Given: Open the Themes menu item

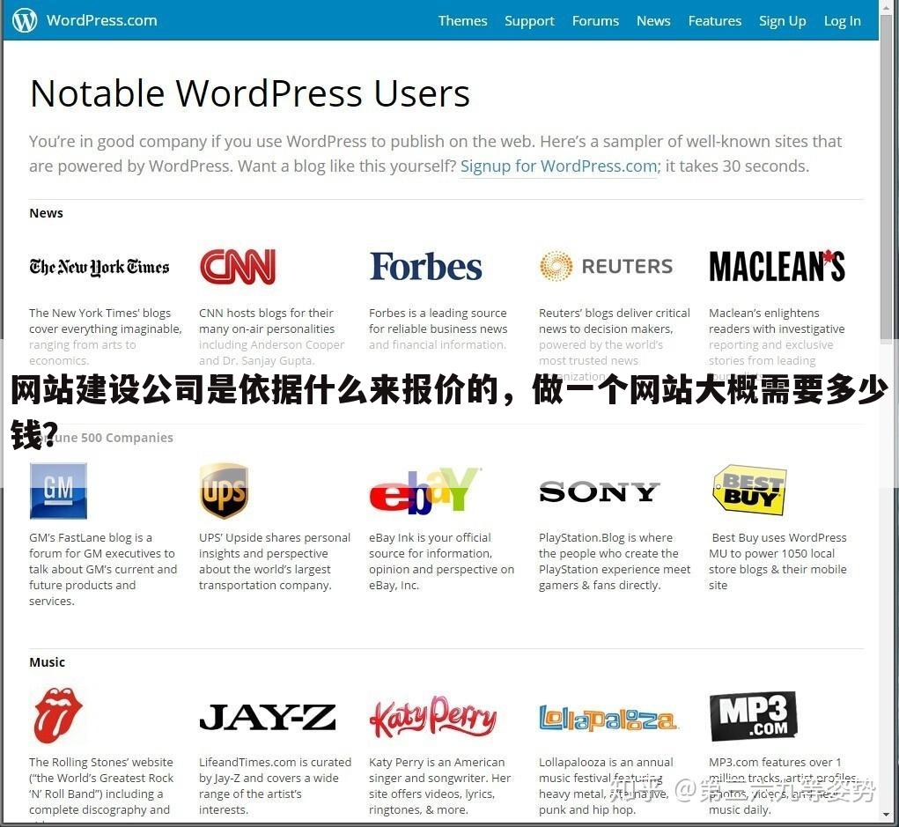Looking at the screenshot, I should 462,21.
